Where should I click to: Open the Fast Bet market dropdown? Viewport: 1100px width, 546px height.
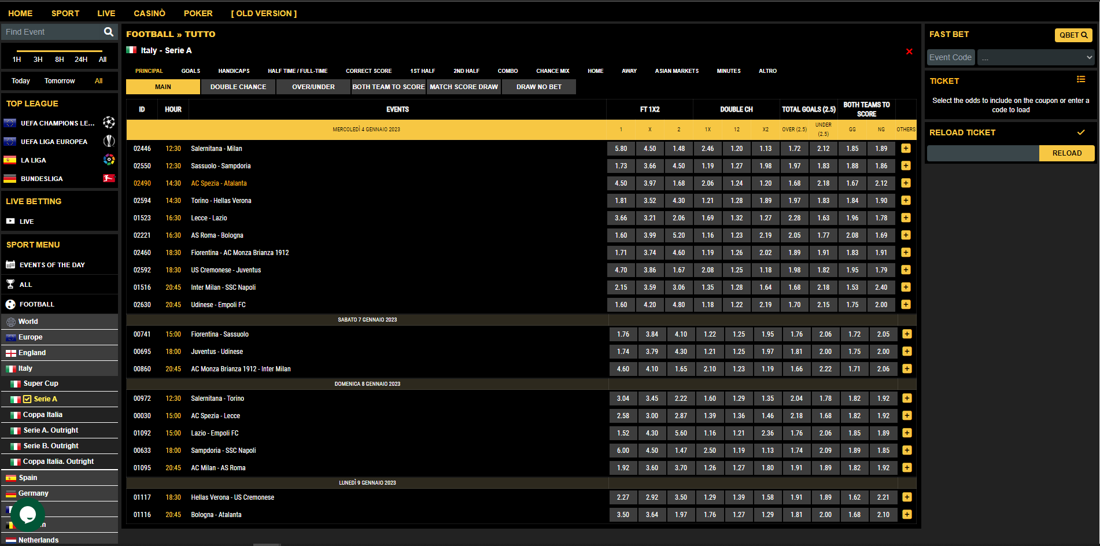click(1036, 57)
